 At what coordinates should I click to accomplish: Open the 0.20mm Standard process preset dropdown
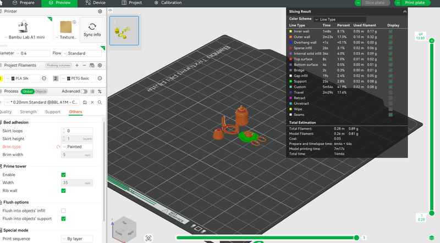click(x=42, y=103)
